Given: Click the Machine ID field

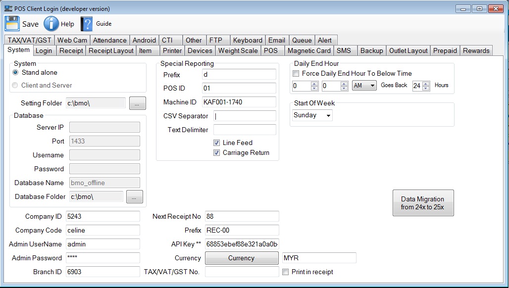Looking at the screenshot, I should (239, 102).
